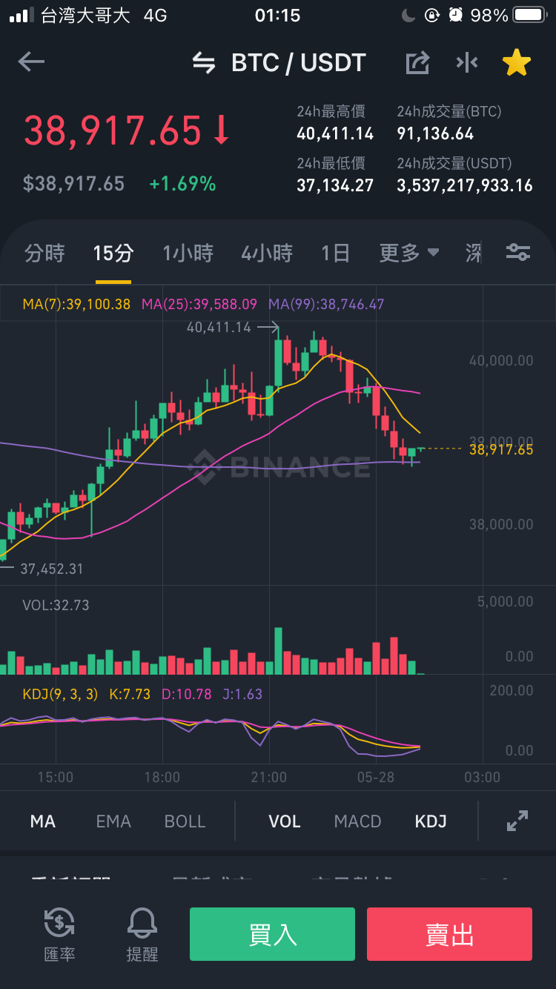Select the 1日 interval tab
The height and width of the screenshot is (989, 556).
(335, 253)
